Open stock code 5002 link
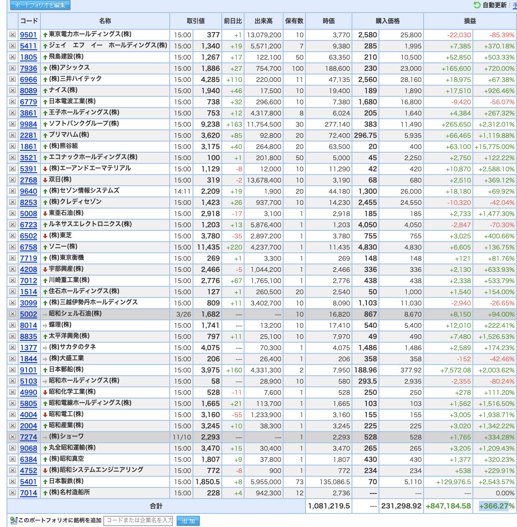Screen dimensions: 517x527 click(28, 314)
